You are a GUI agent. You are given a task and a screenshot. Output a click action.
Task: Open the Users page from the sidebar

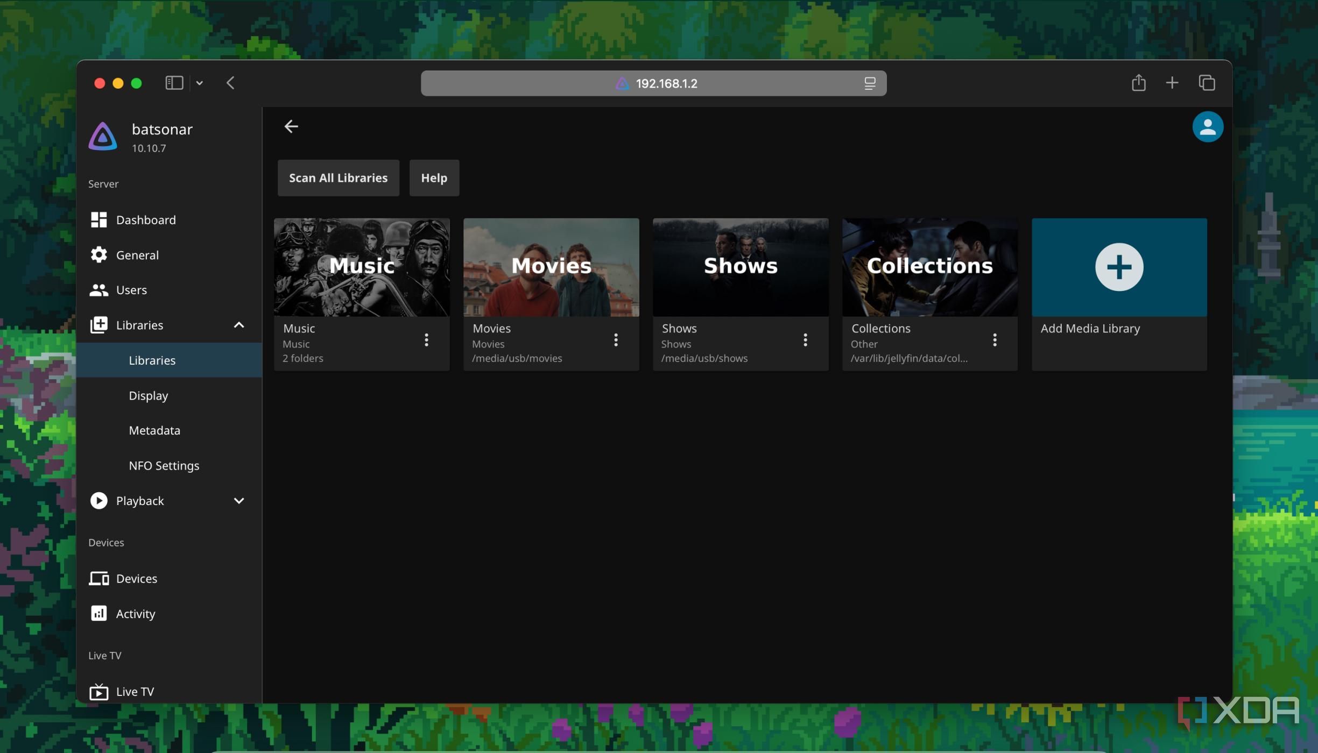(x=169, y=290)
